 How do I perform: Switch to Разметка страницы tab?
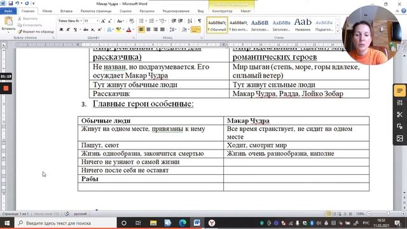click(x=96, y=11)
